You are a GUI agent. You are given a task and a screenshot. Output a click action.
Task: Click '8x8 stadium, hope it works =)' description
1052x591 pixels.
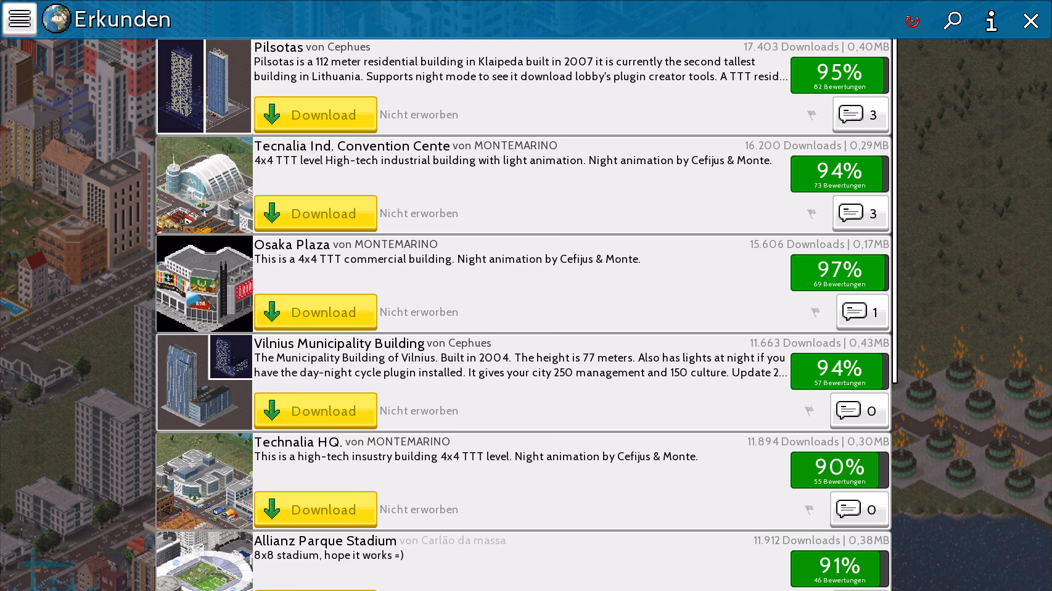coord(329,555)
